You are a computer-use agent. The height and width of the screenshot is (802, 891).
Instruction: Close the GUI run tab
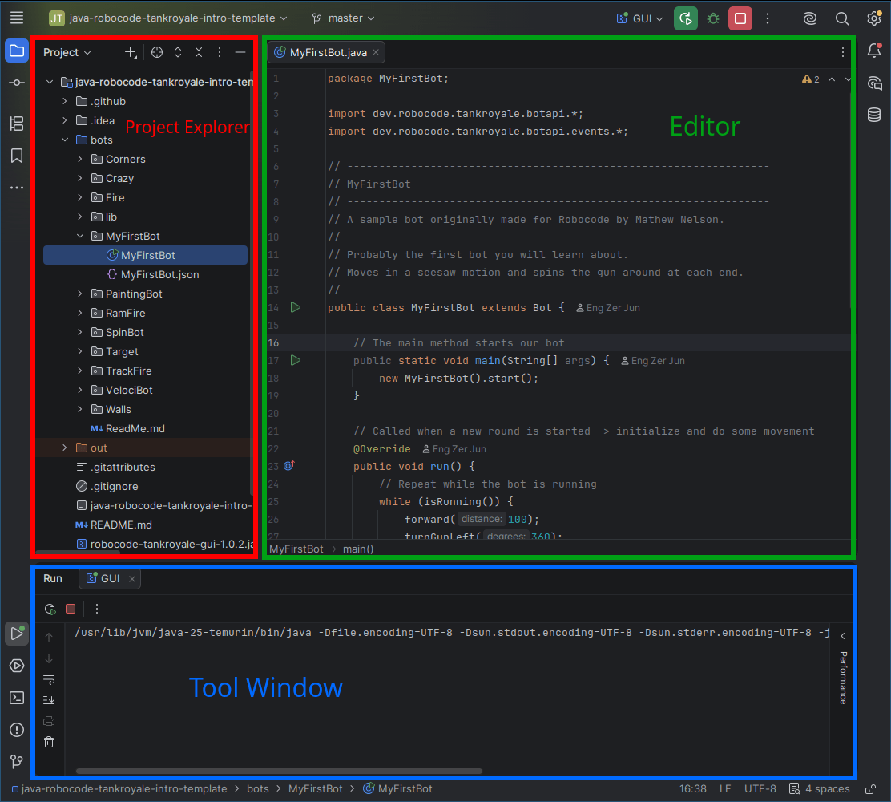click(x=132, y=579)
